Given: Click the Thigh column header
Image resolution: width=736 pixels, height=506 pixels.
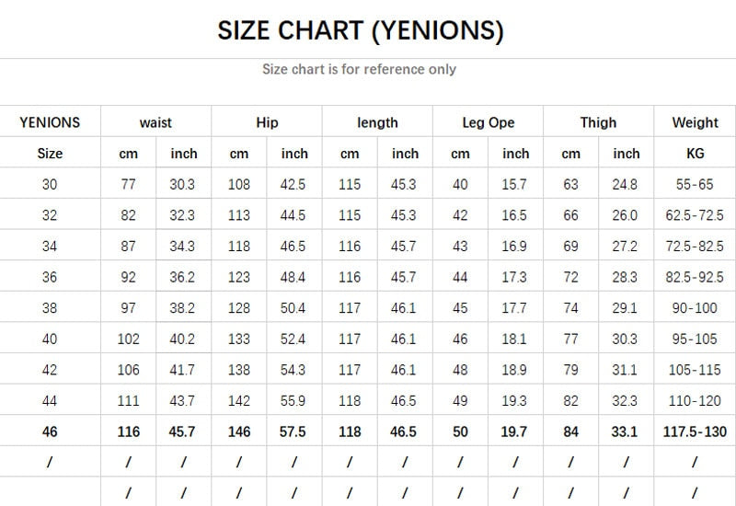Looking at the screenshot, I should click(598, 122).
